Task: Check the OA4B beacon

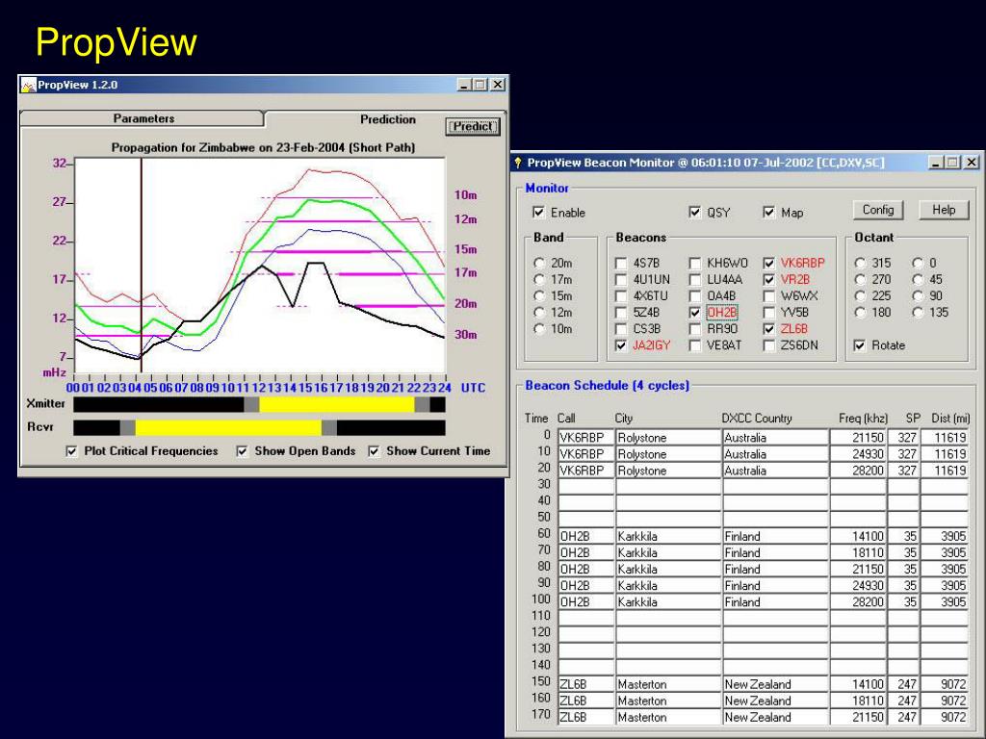Action: 695,296
